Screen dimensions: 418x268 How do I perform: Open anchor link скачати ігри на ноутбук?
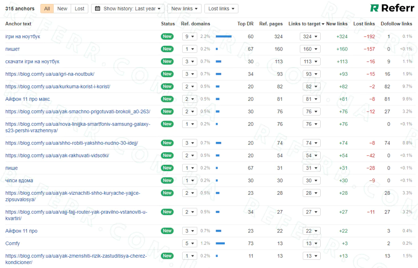click(32, 61)
